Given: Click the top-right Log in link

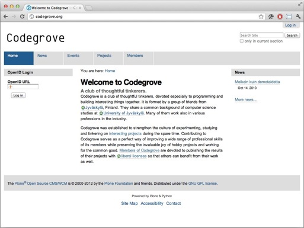Looking at the screenshot, I should 290,25.
